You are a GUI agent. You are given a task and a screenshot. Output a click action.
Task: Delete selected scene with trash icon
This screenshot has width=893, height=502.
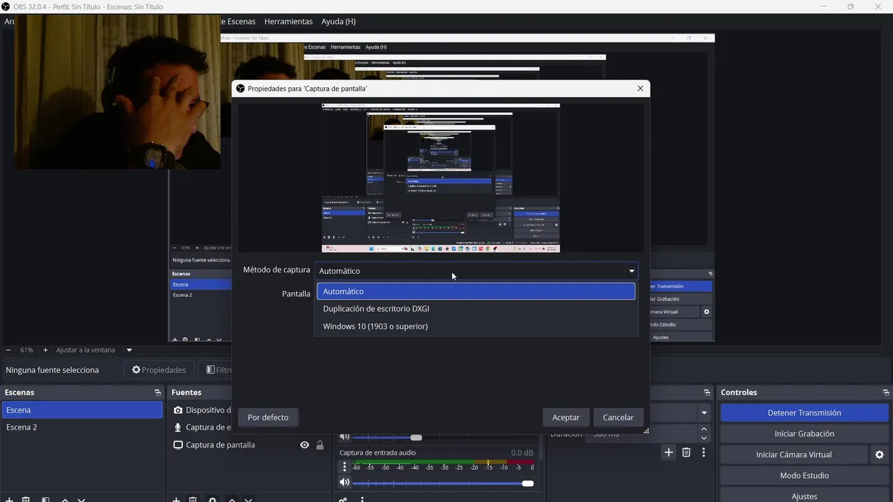click(26, 499)
